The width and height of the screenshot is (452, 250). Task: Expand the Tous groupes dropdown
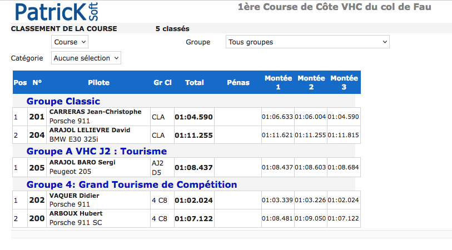click(x=307, y=42)
